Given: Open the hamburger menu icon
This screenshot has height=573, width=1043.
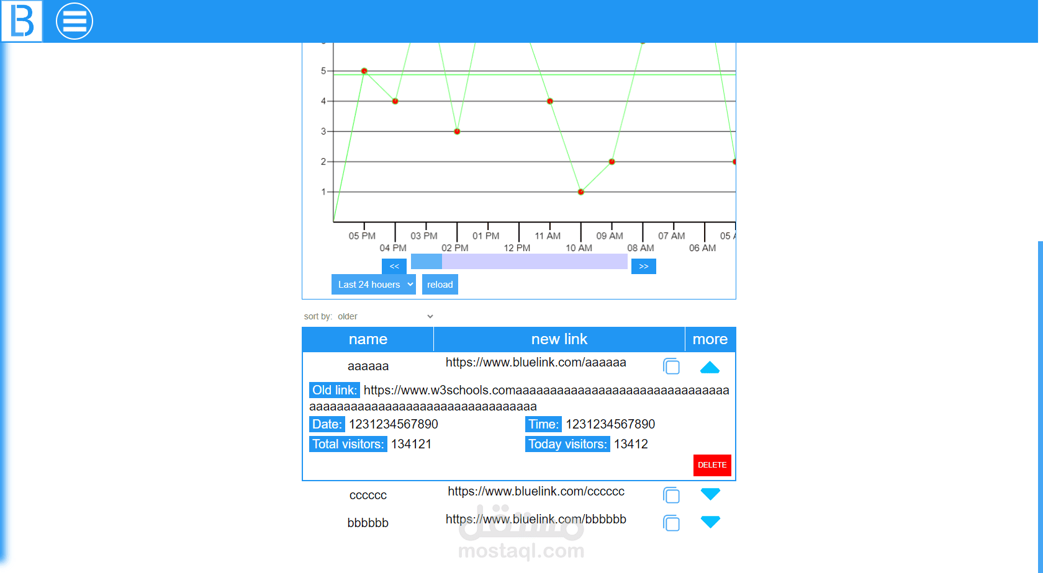Looking at the screenshot, I should point(74,21).
